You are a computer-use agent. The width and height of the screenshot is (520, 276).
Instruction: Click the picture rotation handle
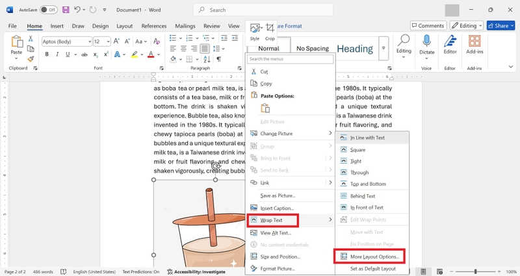(x=216, y=166)
